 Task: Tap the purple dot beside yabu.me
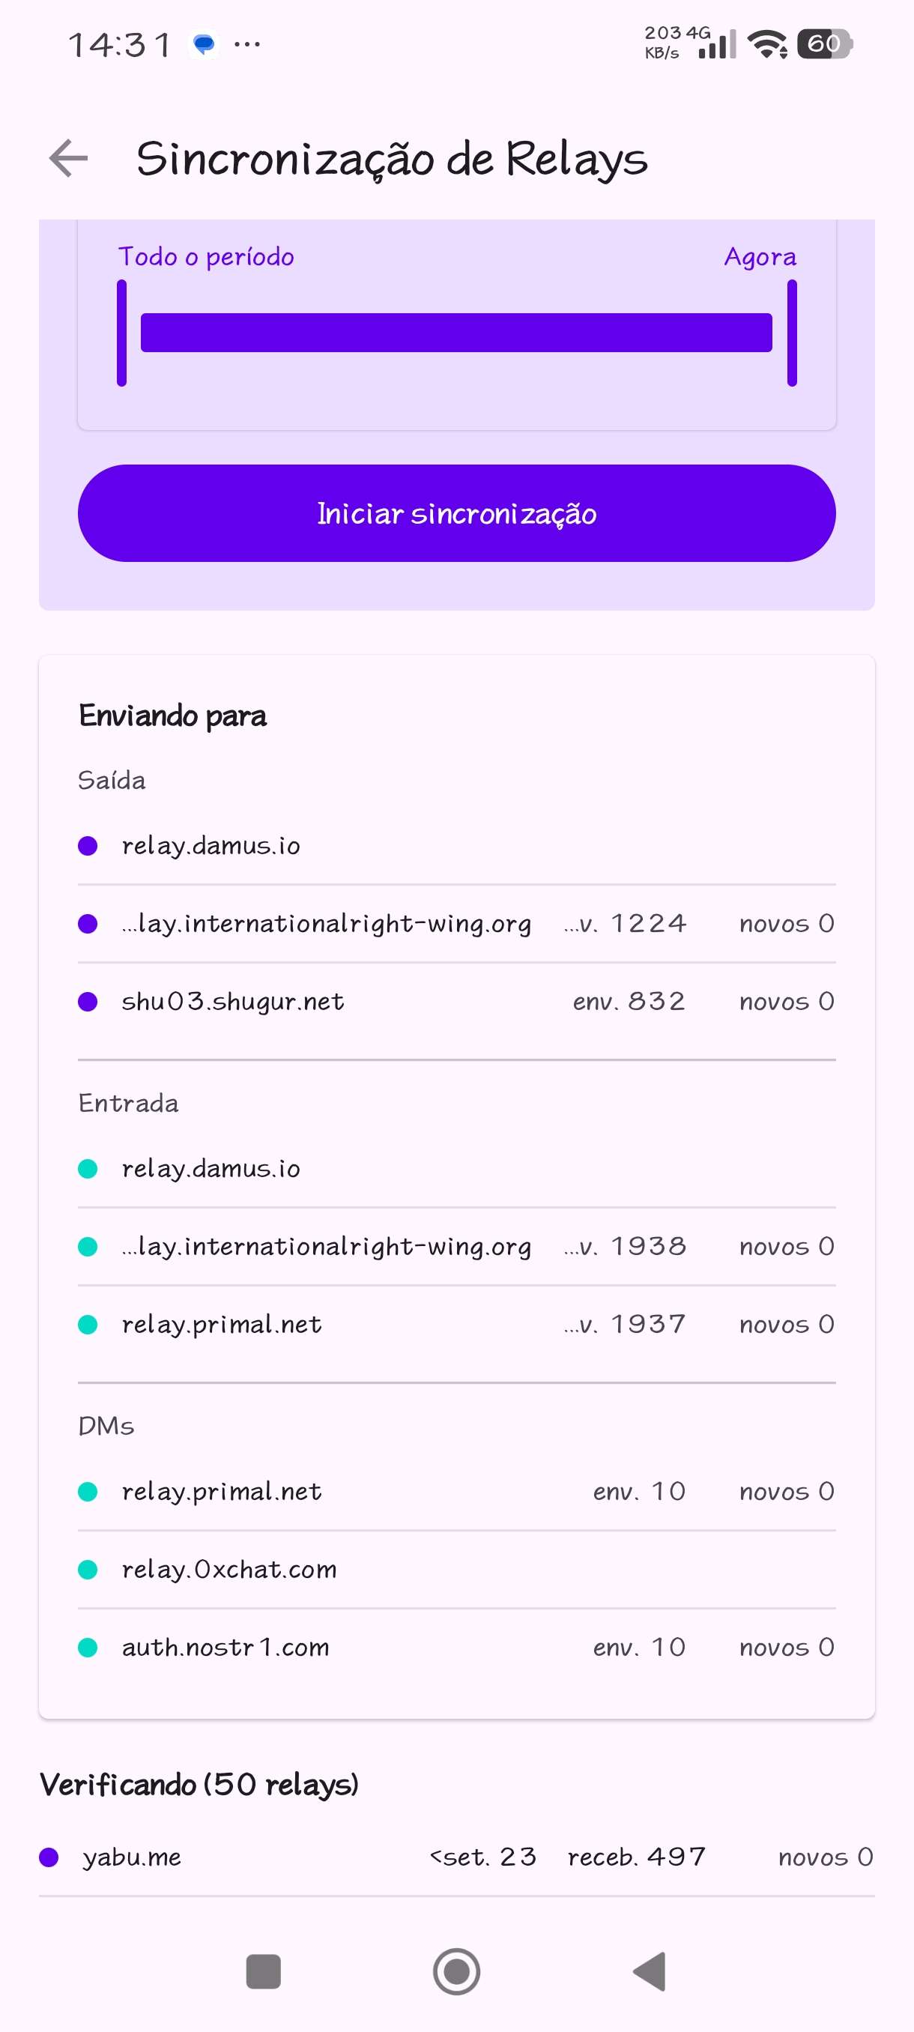pos(49,1857)
